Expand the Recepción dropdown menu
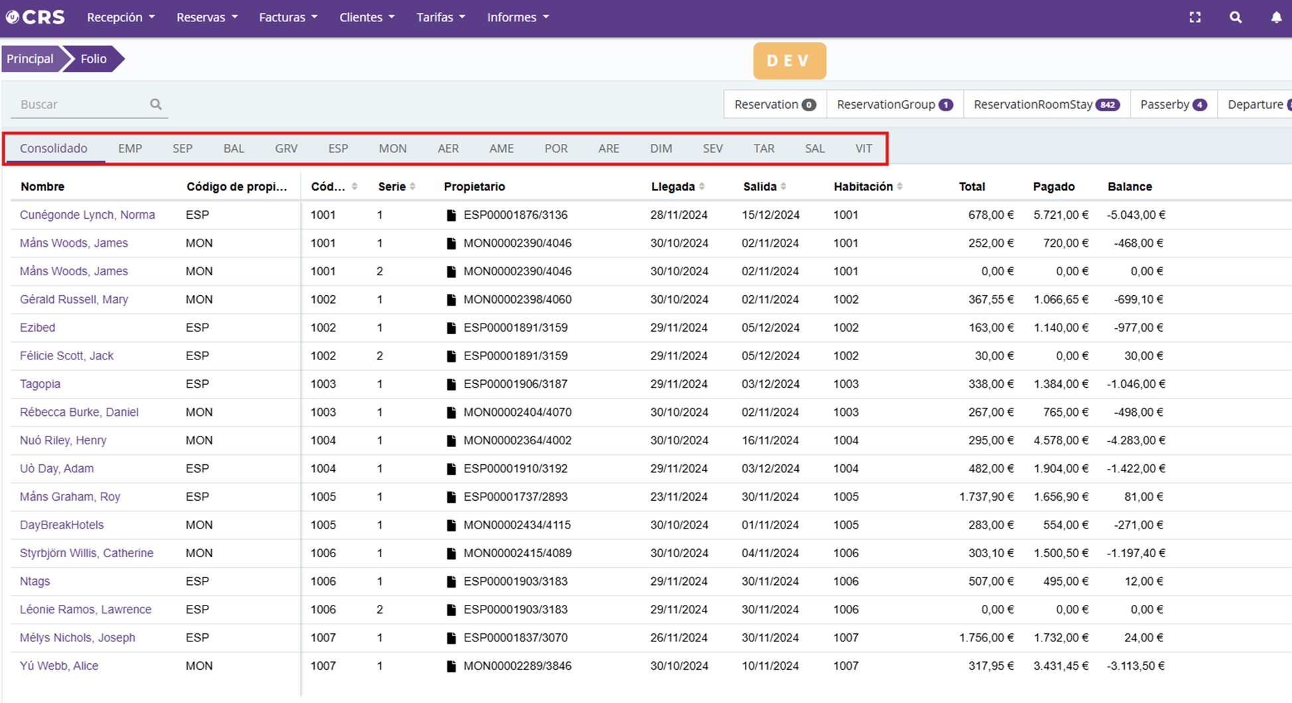Screen dimensions: 1292x703 [120, 17]
